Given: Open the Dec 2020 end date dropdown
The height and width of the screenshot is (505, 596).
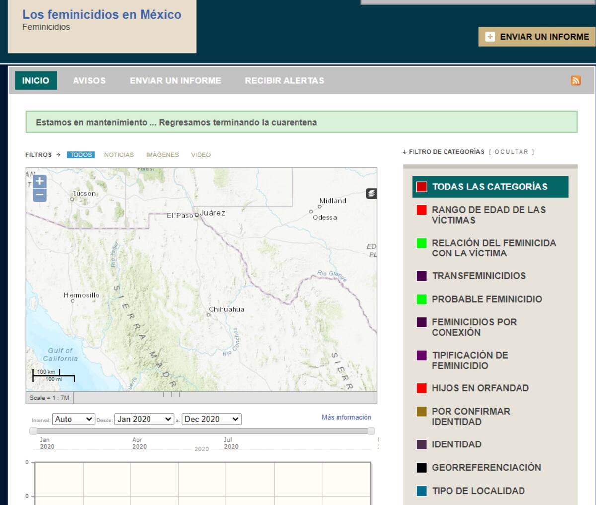Looking at the screenshot, I should coord(212,419).
